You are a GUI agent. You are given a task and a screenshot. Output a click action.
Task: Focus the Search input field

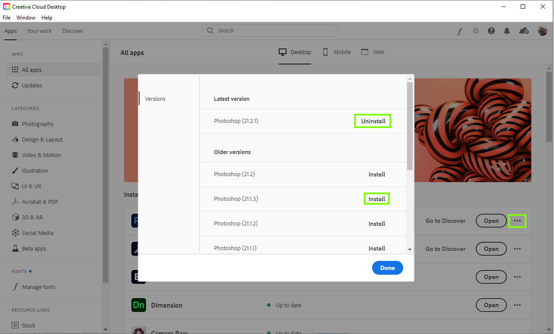pyautogui.click(x=271, y=31)
